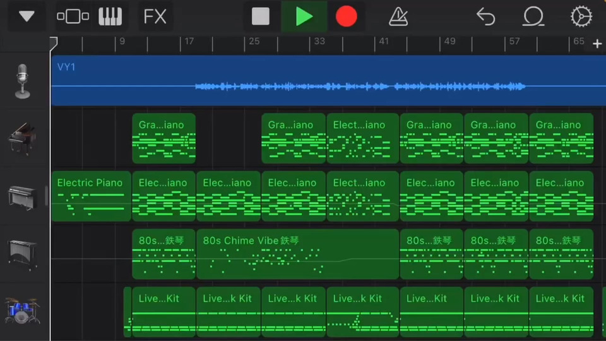The height and width of the screenshot is (341, 606).
Task: Select short drum region before bar 11
Action: pyautogui.click(x=128, y=312)
